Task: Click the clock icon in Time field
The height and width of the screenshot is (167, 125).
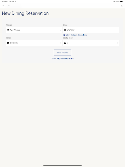Action: pyautogui.click(x=8, y=43)
